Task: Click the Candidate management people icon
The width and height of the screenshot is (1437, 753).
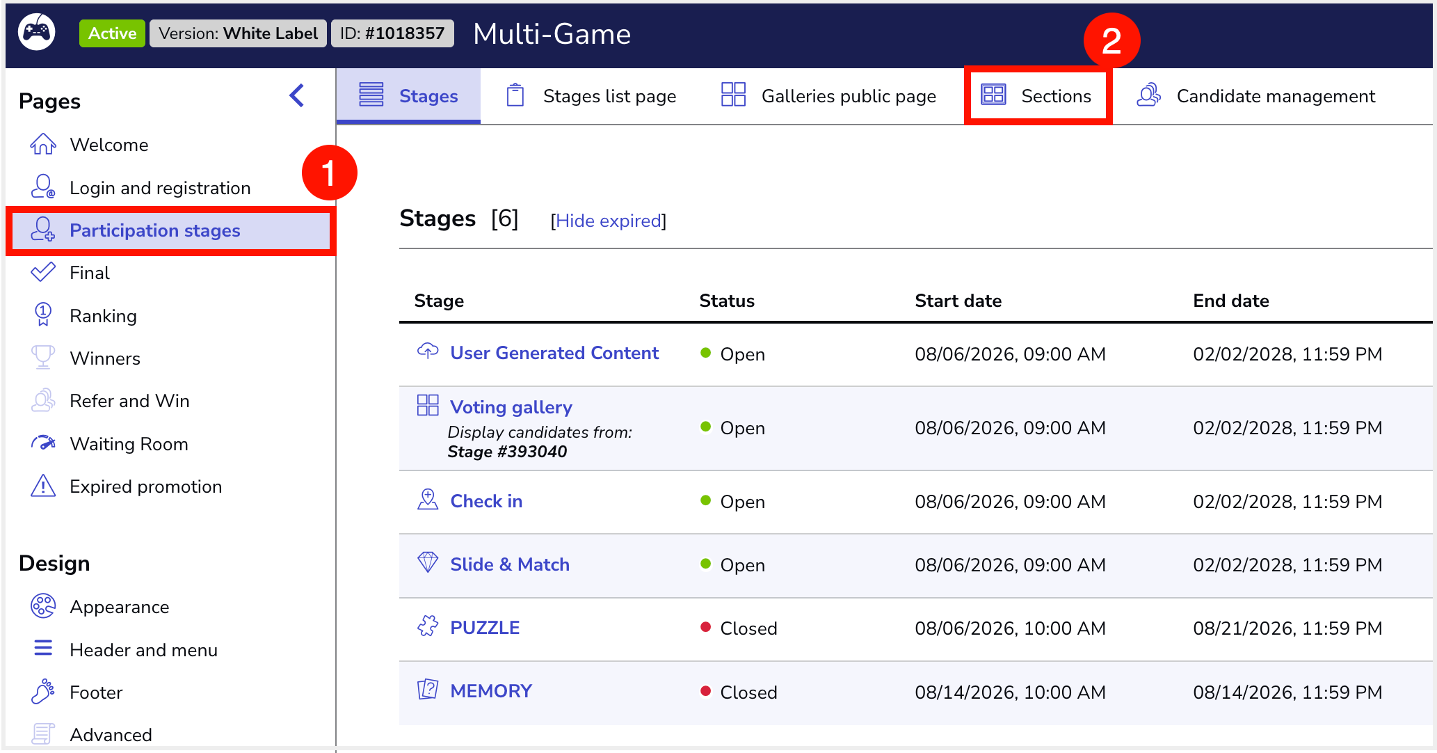Action: [1149, 95]
